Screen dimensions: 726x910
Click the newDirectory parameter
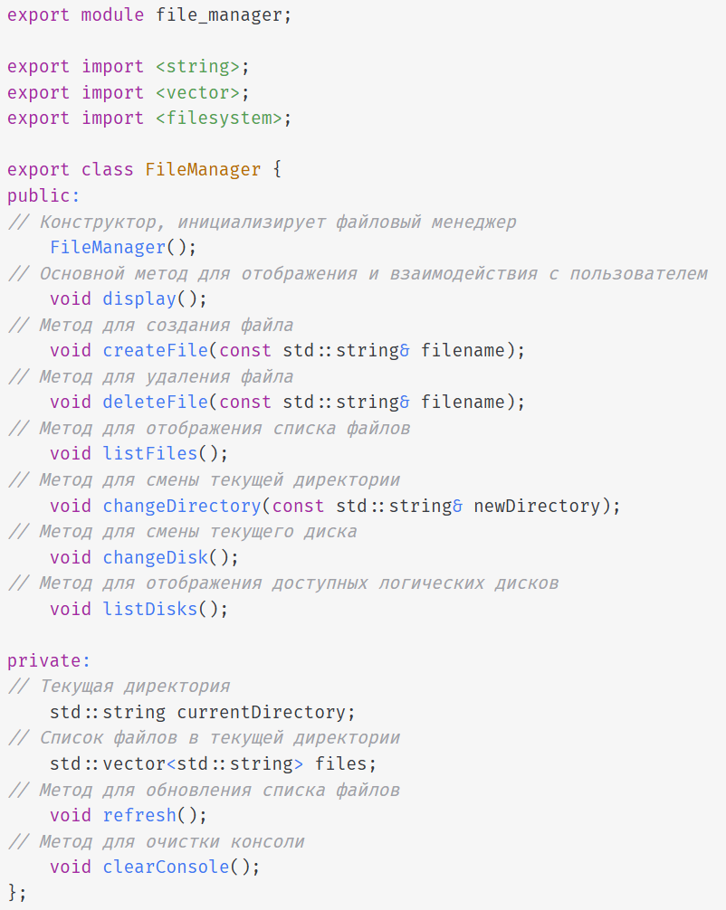(x=537, y=506)
